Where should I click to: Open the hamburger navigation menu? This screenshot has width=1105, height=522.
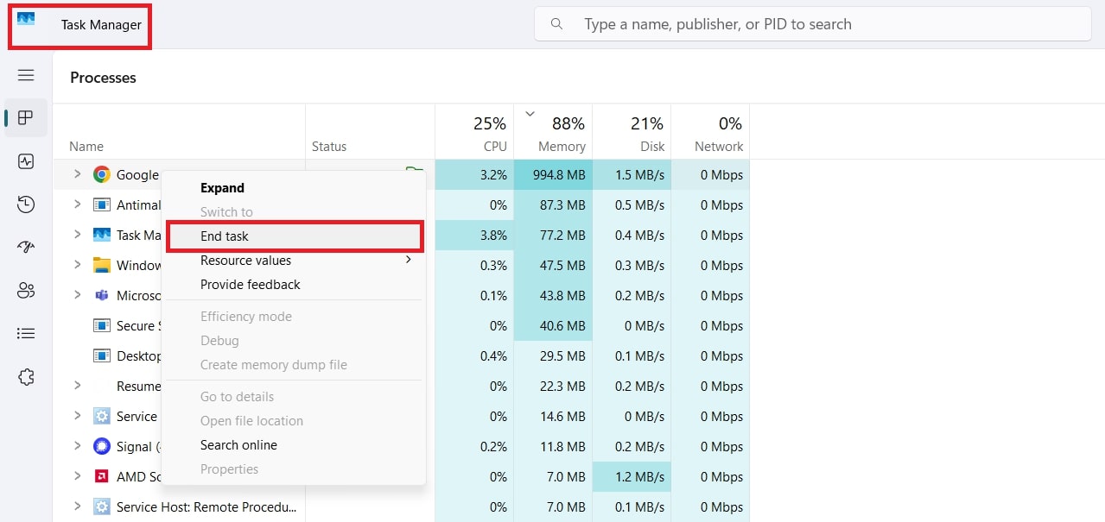pyautogui.click(x=26, y=75)
